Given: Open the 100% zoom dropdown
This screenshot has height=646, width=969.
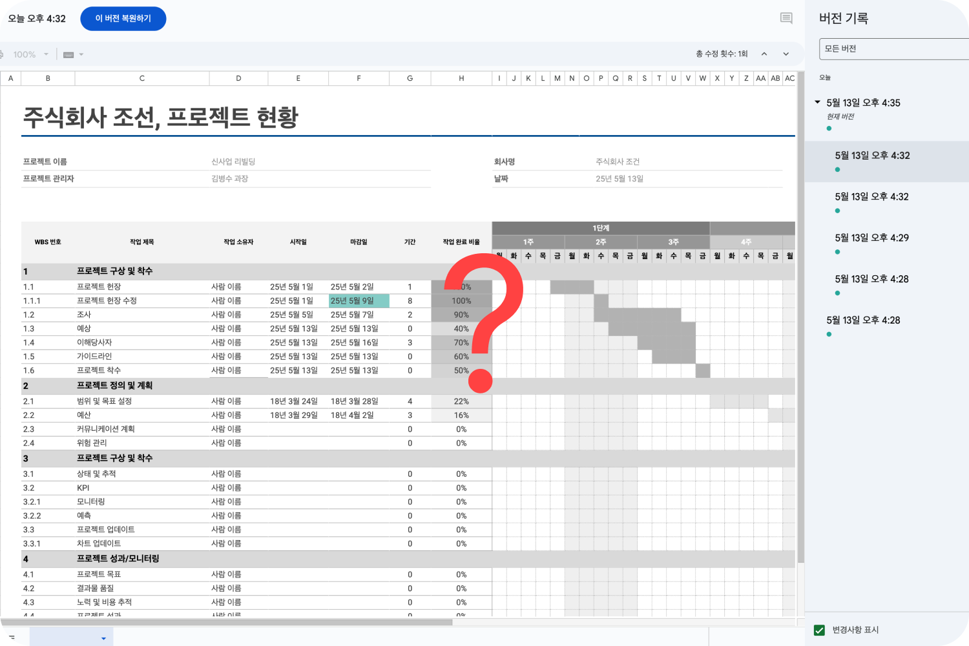Looking at the screenshot, I should tap(30, 54).
